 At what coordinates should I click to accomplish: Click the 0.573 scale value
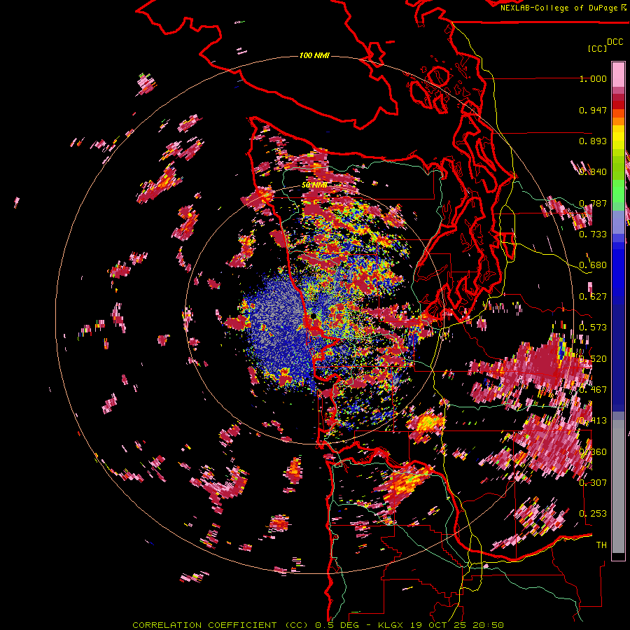593,328
